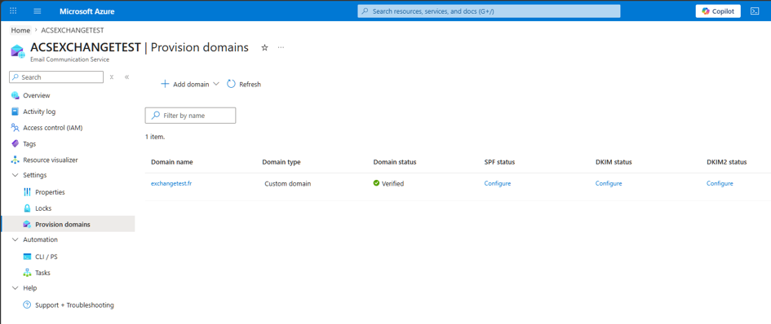Click the Provision domains envelope icon
This screenshot has height=324, width=771.
(27, 225)
